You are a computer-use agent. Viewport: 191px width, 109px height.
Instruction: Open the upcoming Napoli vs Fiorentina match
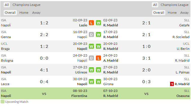click(44, 93)
